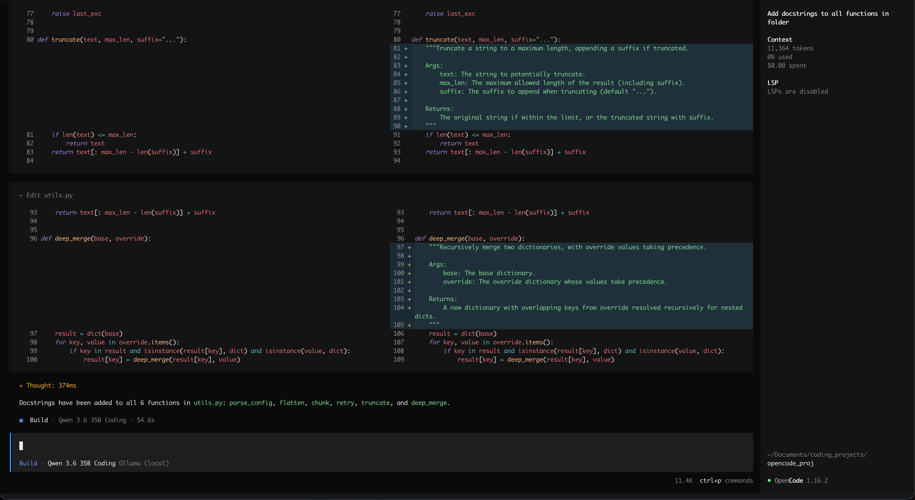Image resolution: width=915 pixels, height=500 pixels.
Task: Click 'result = dict(base)' on right line 106
Action: 463,333
